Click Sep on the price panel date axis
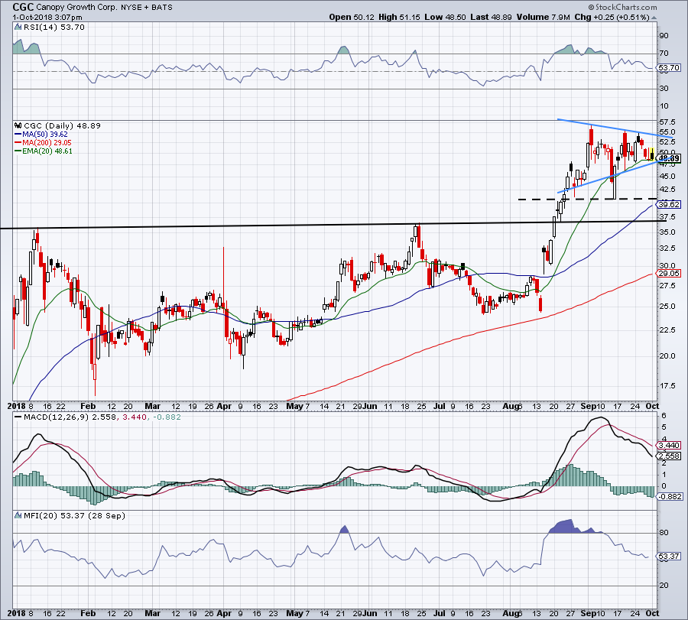This screenshot has height=620, width=688. coord(589,406)
